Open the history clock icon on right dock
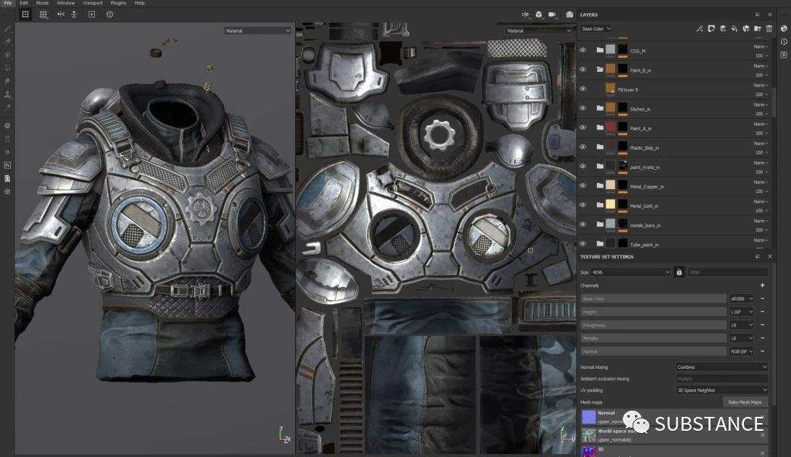Image resolution: width=791 pixels, height=457 pixels. [784, 42]
